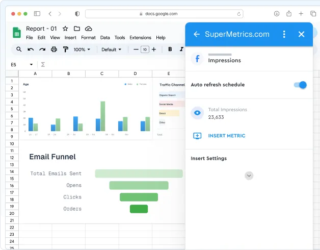Screen dimensions: 320x250
Task: Print the spreadsheet
Action: point(54,49)
